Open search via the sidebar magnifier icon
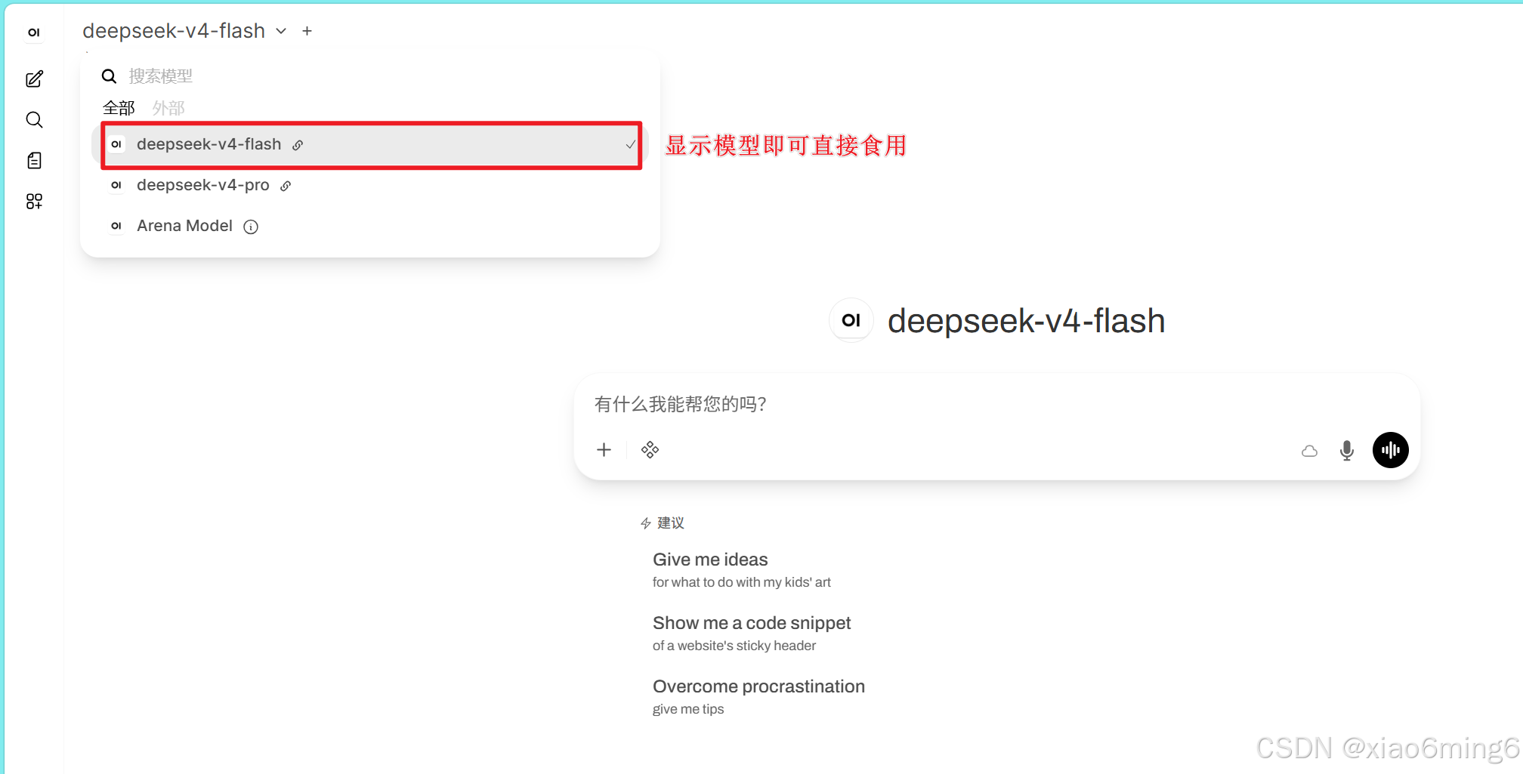This screenshot has height=774, width=1523. click(34, 120)
